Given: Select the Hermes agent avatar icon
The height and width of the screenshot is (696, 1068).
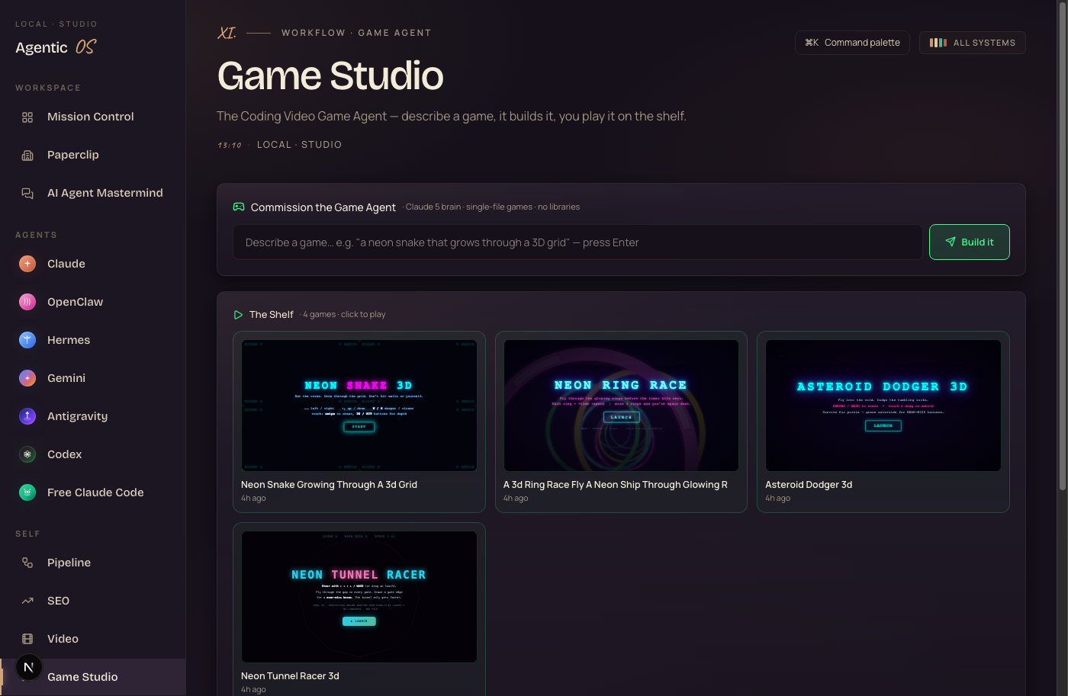Looking at the screenshot, I should [27, 340].
